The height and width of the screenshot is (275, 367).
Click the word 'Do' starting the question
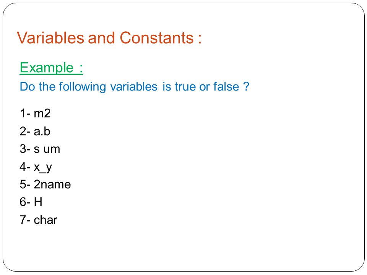tap(27, 86)
